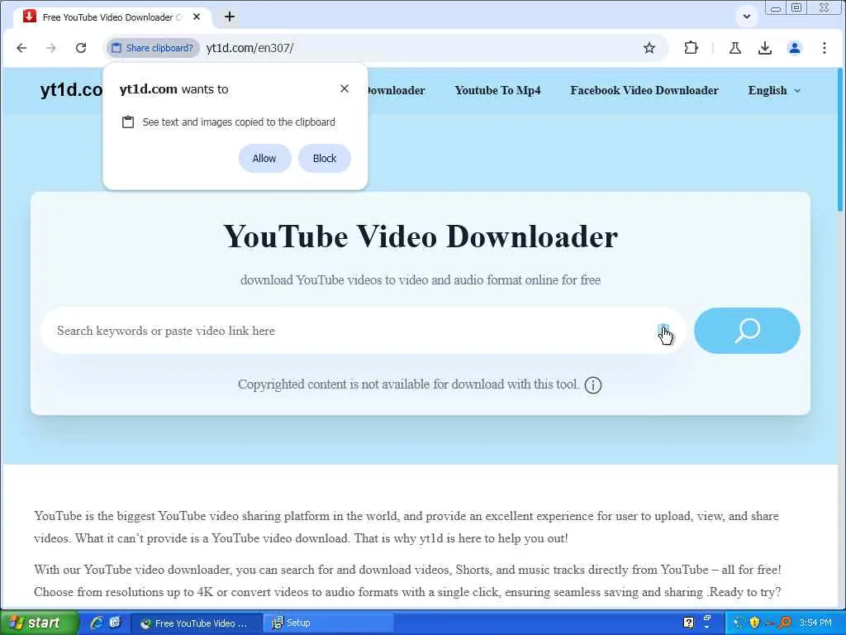Click the Share clipboard chip in address bar
This screenshot has width=846, height=635.
(153, 48)
